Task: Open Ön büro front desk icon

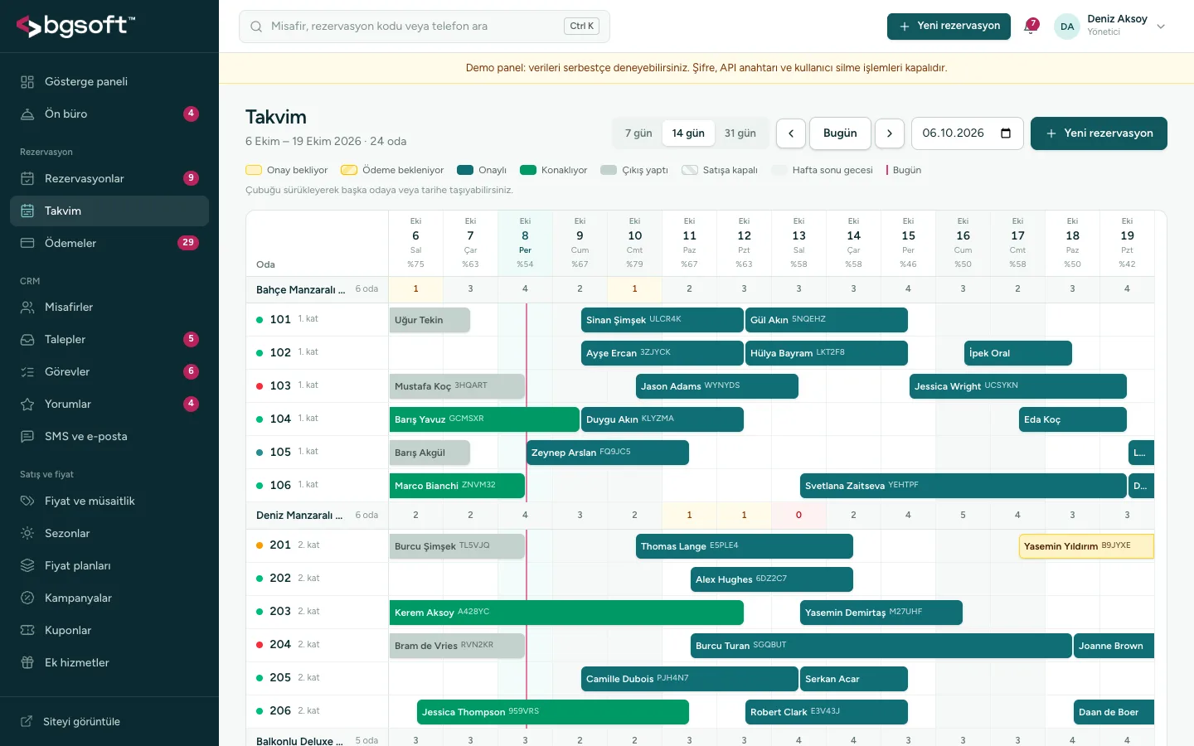Action: click(x=27, y=114)
